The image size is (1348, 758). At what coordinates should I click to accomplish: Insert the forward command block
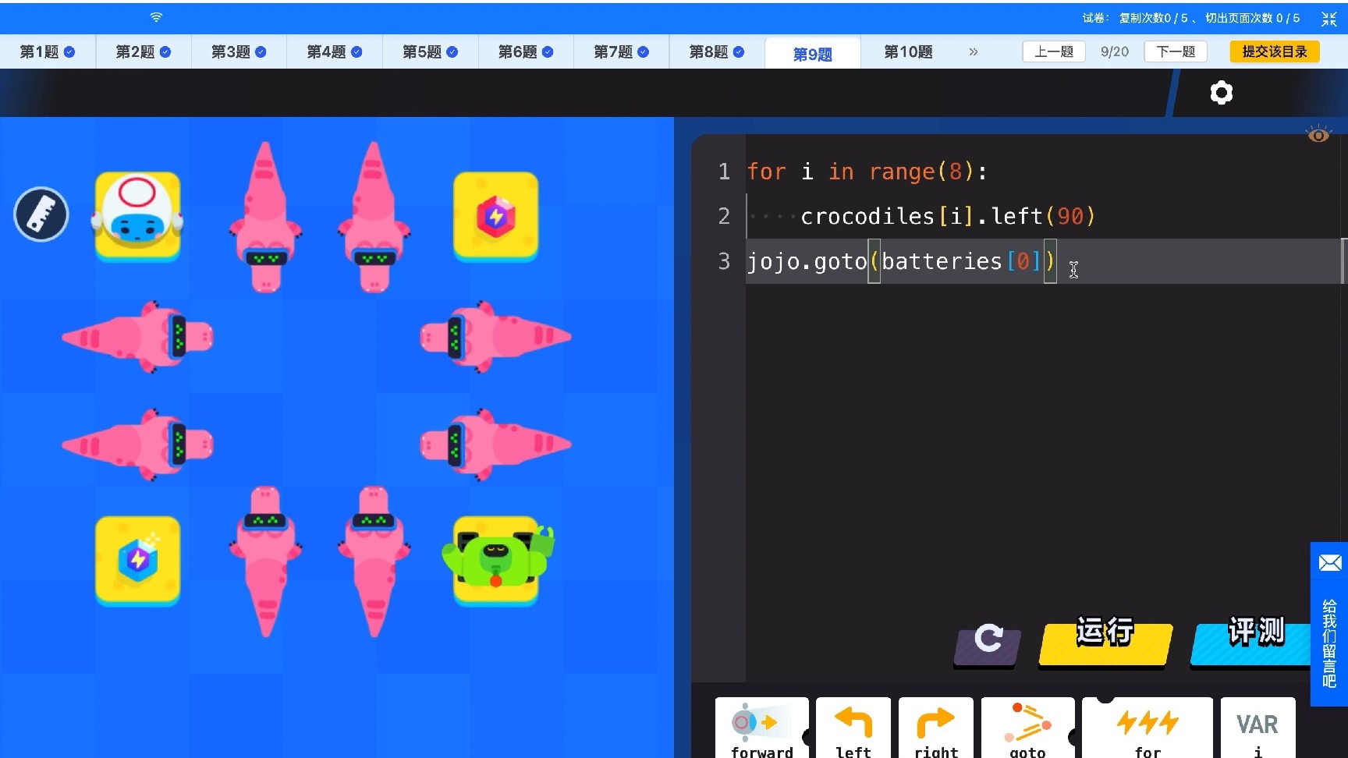click(x=762, y=728)
